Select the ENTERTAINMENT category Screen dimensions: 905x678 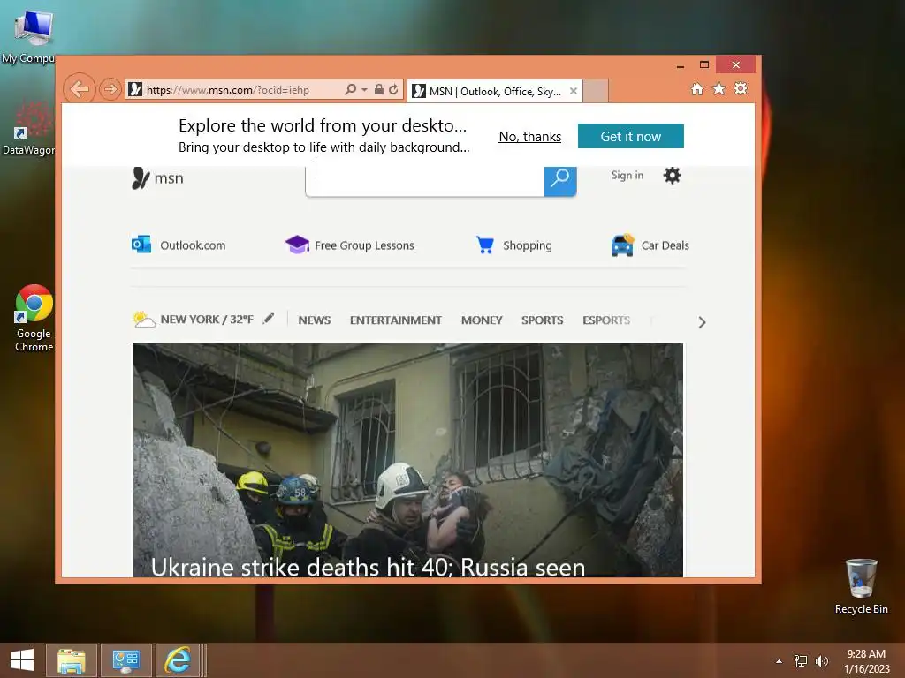395,320
